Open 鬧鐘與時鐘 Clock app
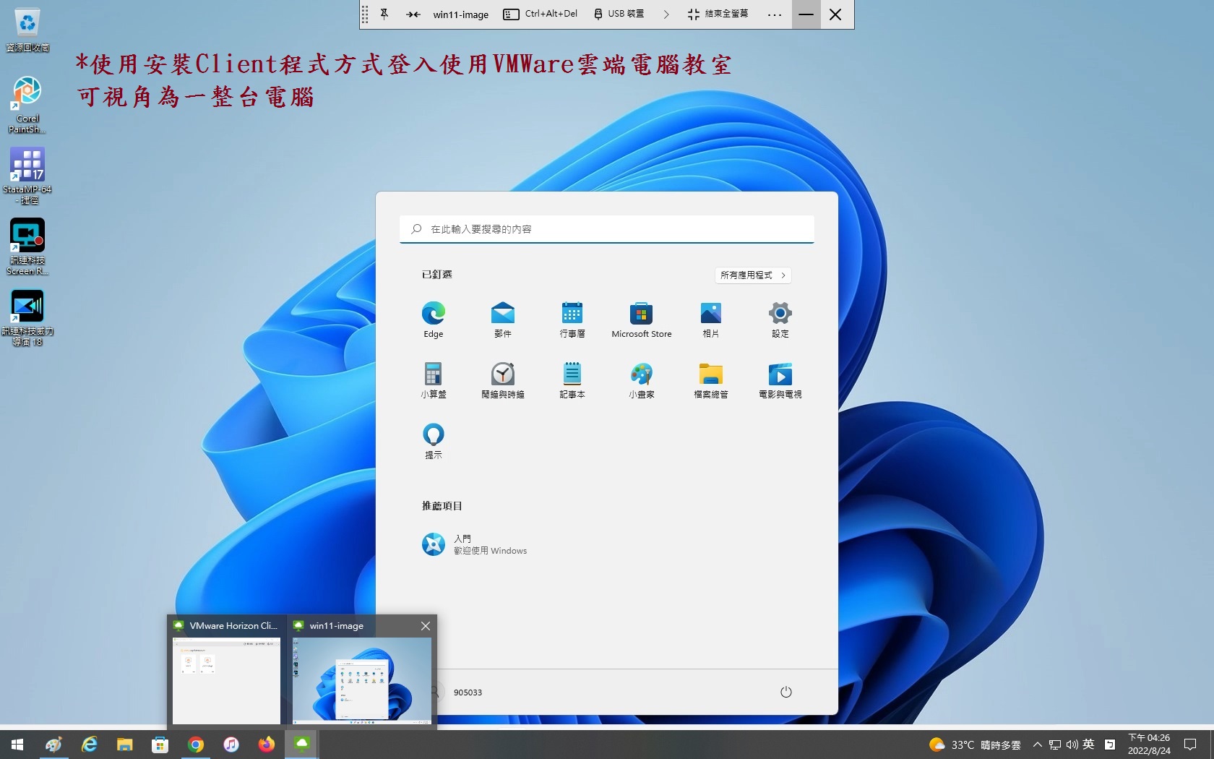This screenshot has width=1214, height=759. coord(502,380)
